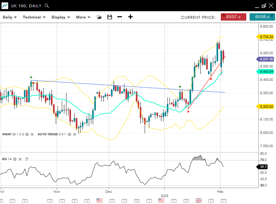This screenshot has width=276, height=204.
Task: Click the UK flag event marker on timeline
Action: [x=198, y=200]
